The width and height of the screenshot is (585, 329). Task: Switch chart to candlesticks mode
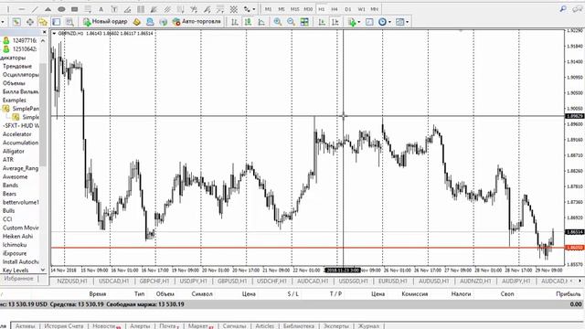pyautogui.click(x=248, y=22)
